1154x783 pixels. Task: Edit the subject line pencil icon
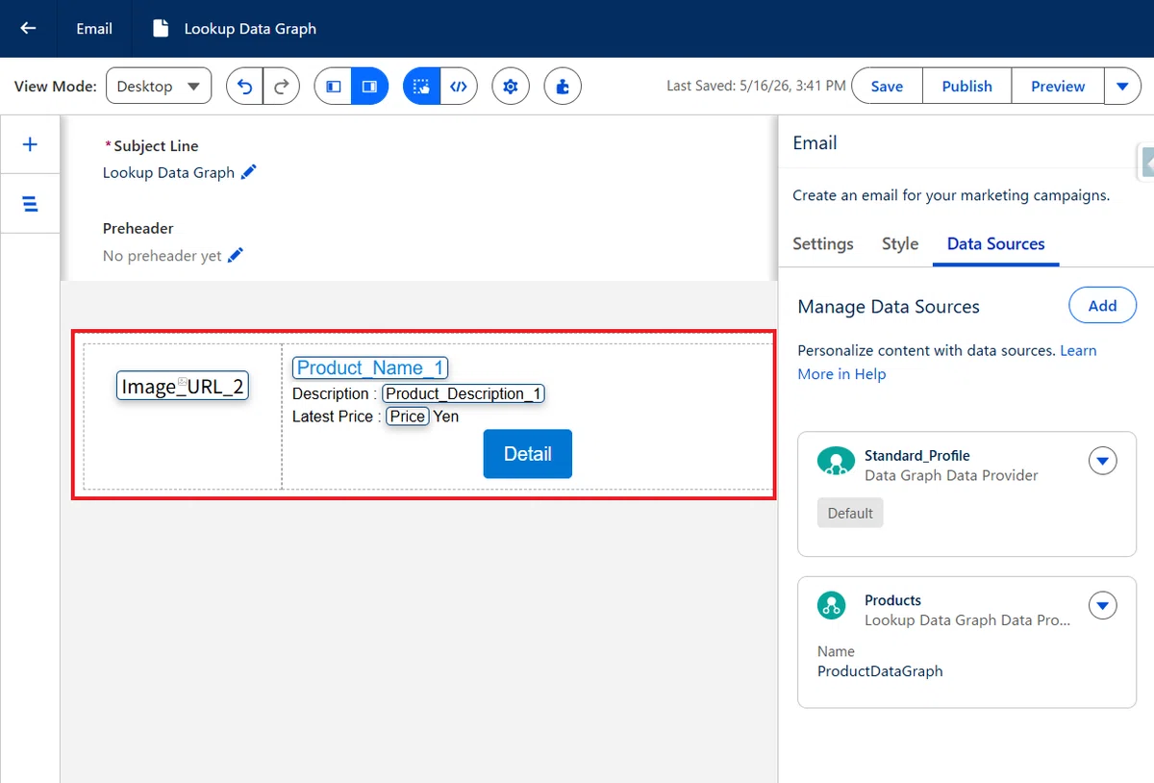(249, 172)
